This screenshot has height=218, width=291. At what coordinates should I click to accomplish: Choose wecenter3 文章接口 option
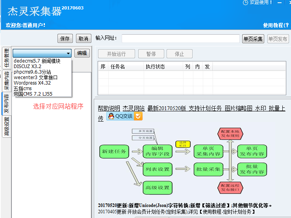tap(42, 78)
